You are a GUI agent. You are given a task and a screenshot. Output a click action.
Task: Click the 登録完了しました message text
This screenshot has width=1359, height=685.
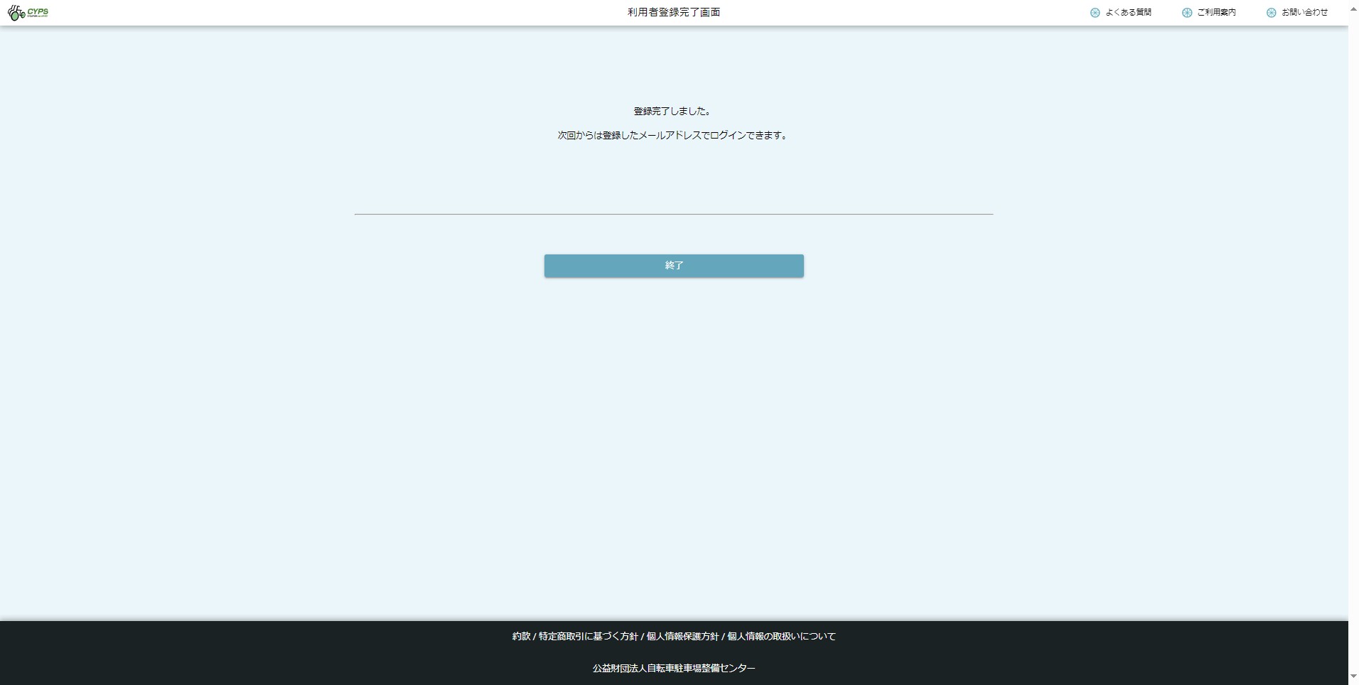coord(672,112)
